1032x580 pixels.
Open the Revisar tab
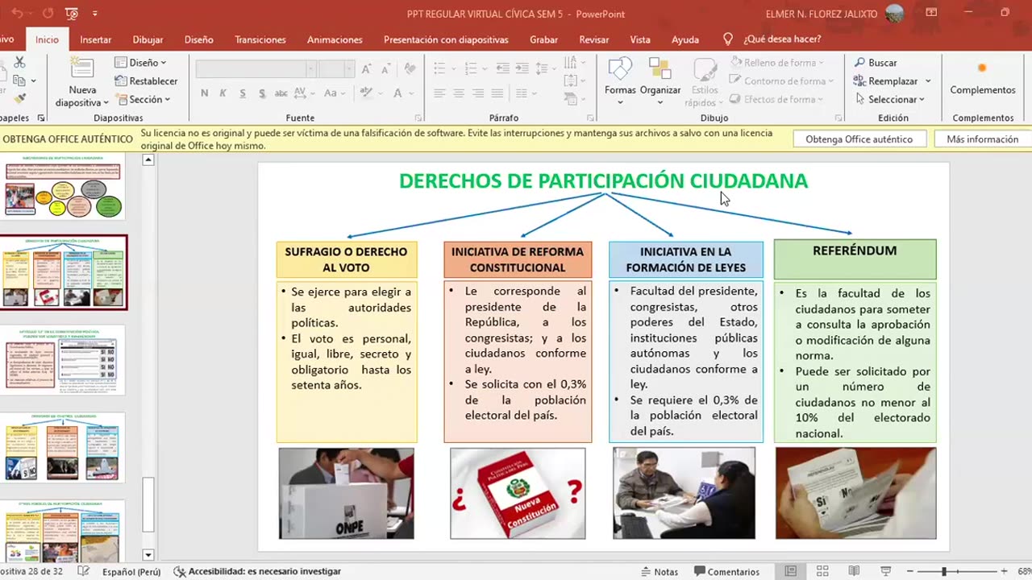click(594, 39)
